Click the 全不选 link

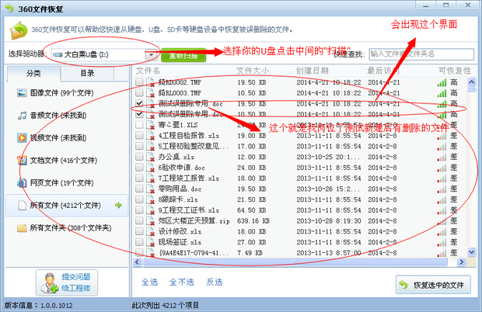click(182, 282)
